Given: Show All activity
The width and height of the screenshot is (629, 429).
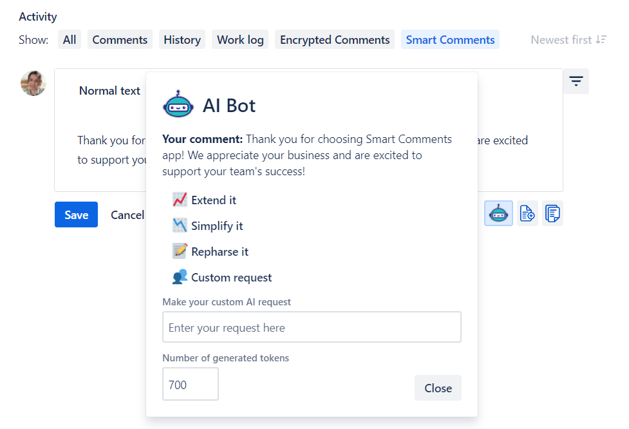Looking at the screenshot, I should 70,40.
